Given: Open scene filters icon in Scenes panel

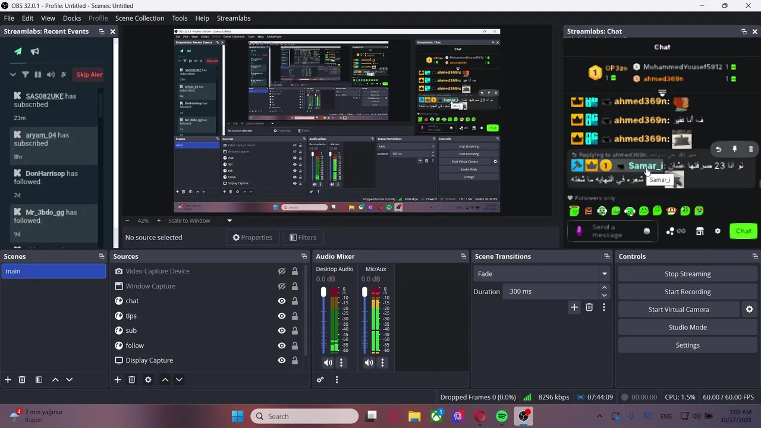Looking at the screenshot, I should tap(39, 380).
